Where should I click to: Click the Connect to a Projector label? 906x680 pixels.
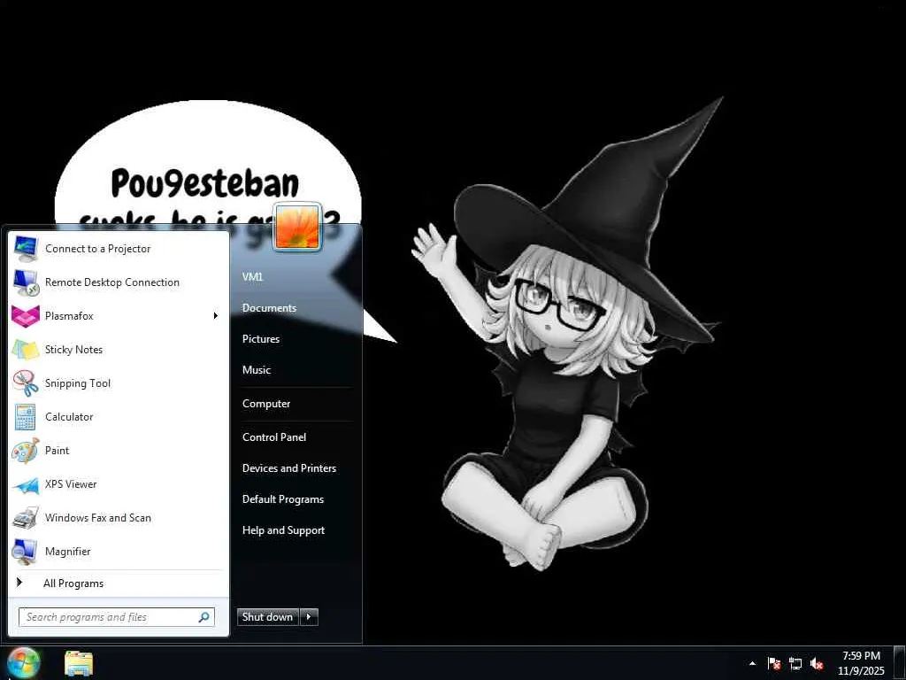98,249
